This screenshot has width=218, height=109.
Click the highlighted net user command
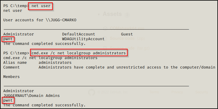click(x=40, y=6)
